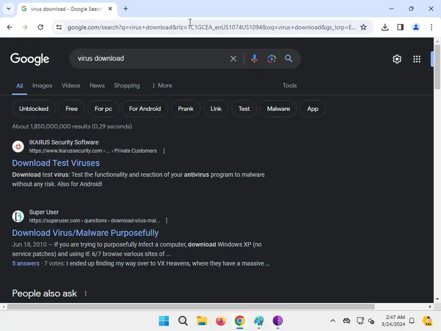Open Chrome three-dot menu
Viewport: 441px width, 331px height.
(431, 27)
